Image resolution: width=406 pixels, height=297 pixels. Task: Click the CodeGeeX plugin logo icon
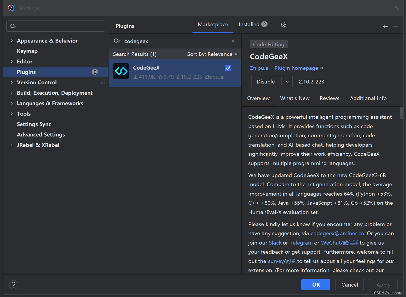coord(121,71)
